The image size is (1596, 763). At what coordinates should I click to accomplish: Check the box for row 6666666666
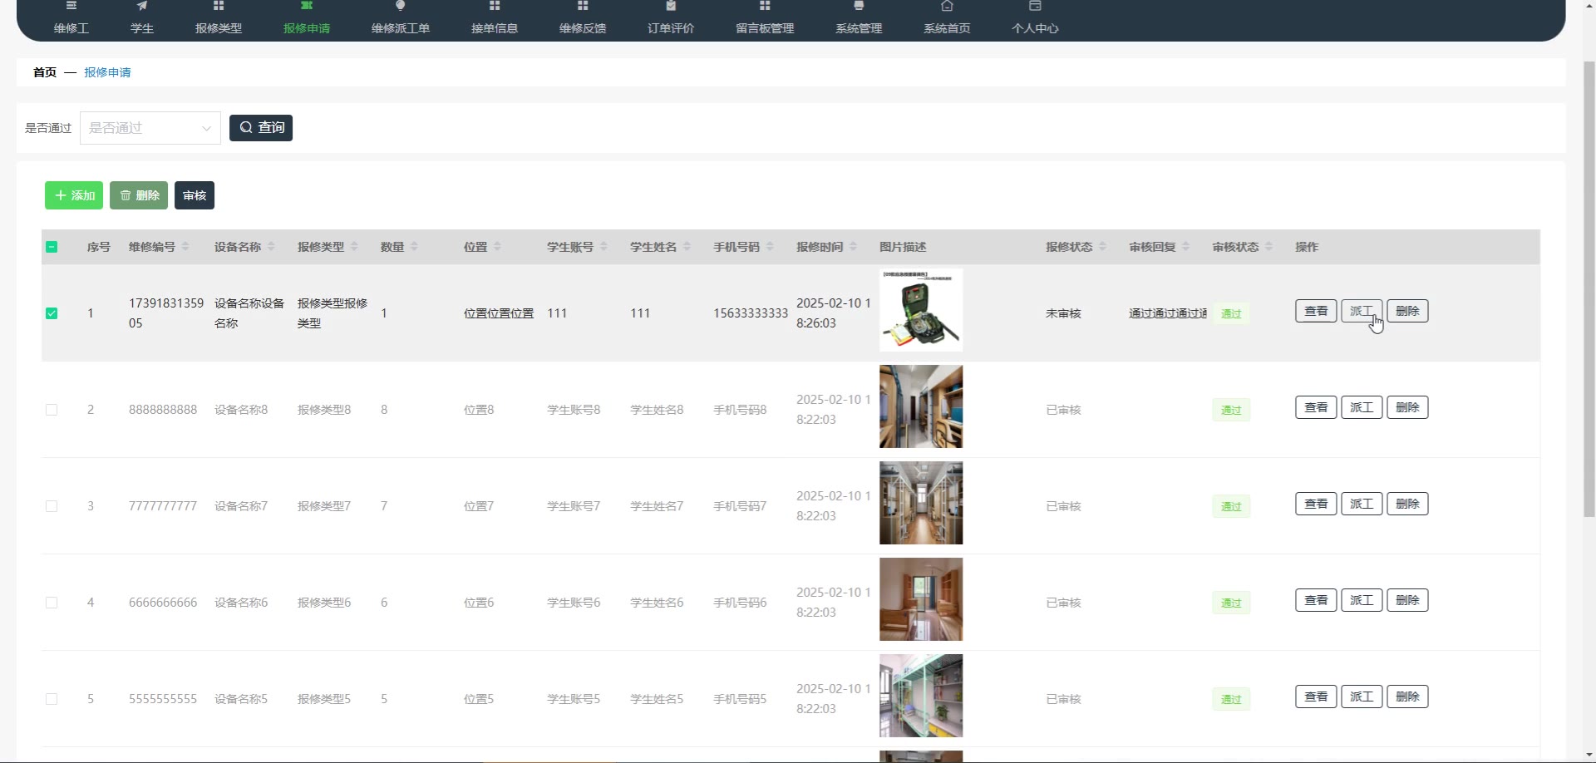(x=52, y=603)
